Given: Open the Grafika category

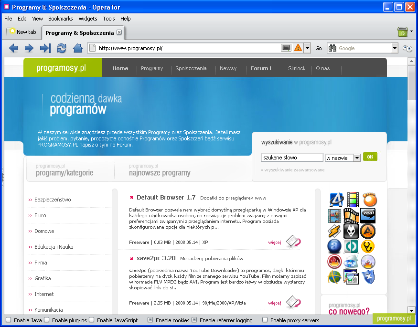Looking at the screenshot, I should tap(43, 278).
